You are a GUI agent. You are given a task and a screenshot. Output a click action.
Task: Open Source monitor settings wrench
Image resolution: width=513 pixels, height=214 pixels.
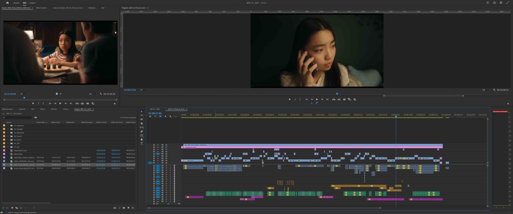[x=101, y=94]
